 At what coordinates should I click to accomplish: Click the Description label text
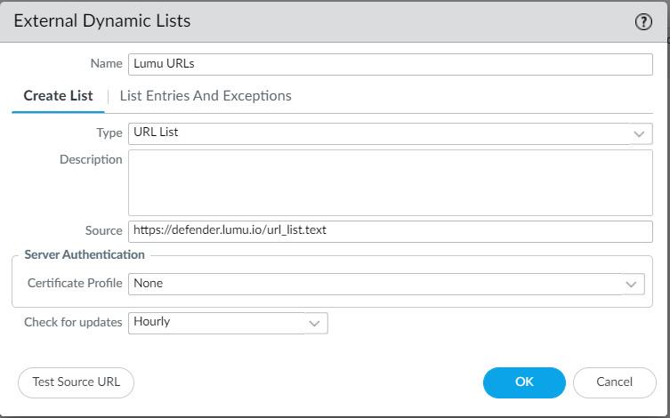coord(91,159)
